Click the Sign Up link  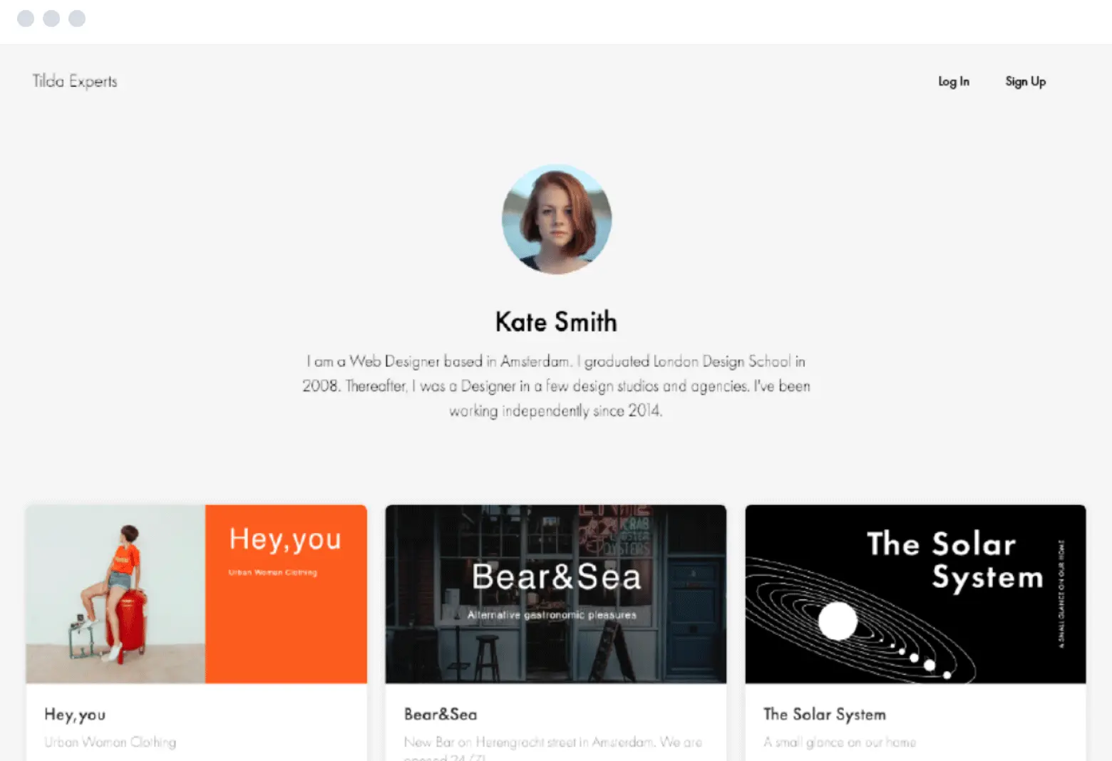pyautogui.click(x=1025, y=81)
